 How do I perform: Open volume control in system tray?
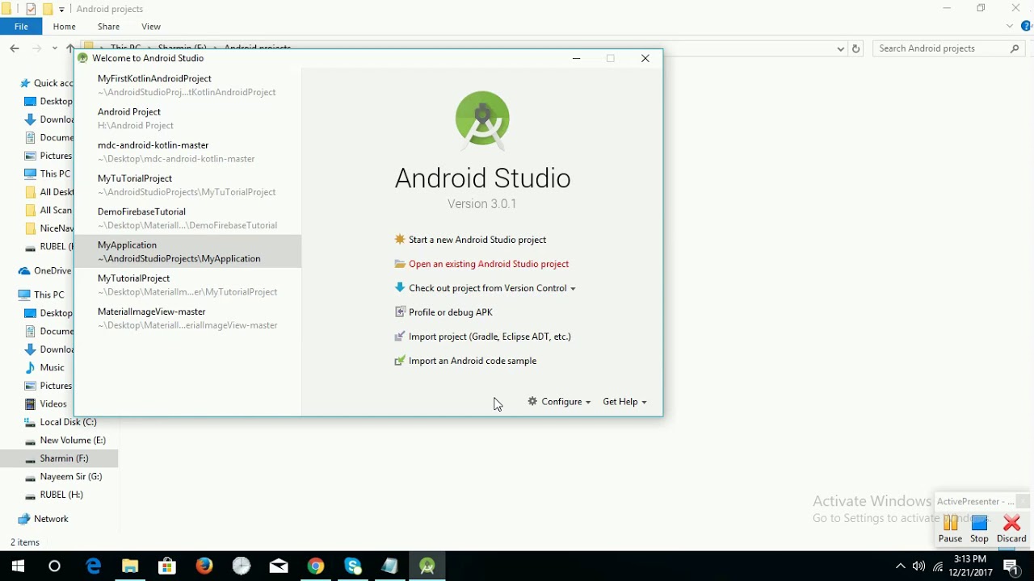click(919, 566)
